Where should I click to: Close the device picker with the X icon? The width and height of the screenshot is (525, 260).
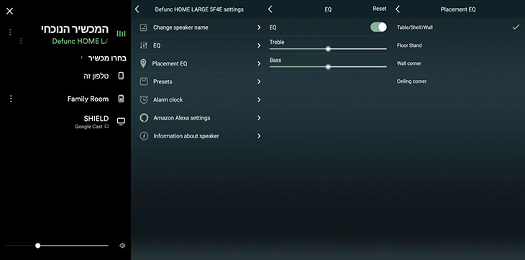[x=10, y=11]
